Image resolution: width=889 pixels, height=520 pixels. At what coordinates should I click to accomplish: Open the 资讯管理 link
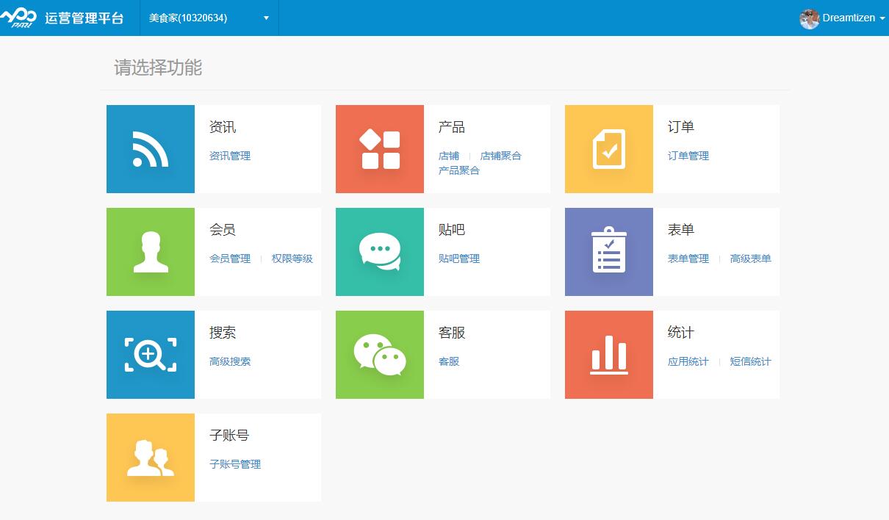[230, 156]
